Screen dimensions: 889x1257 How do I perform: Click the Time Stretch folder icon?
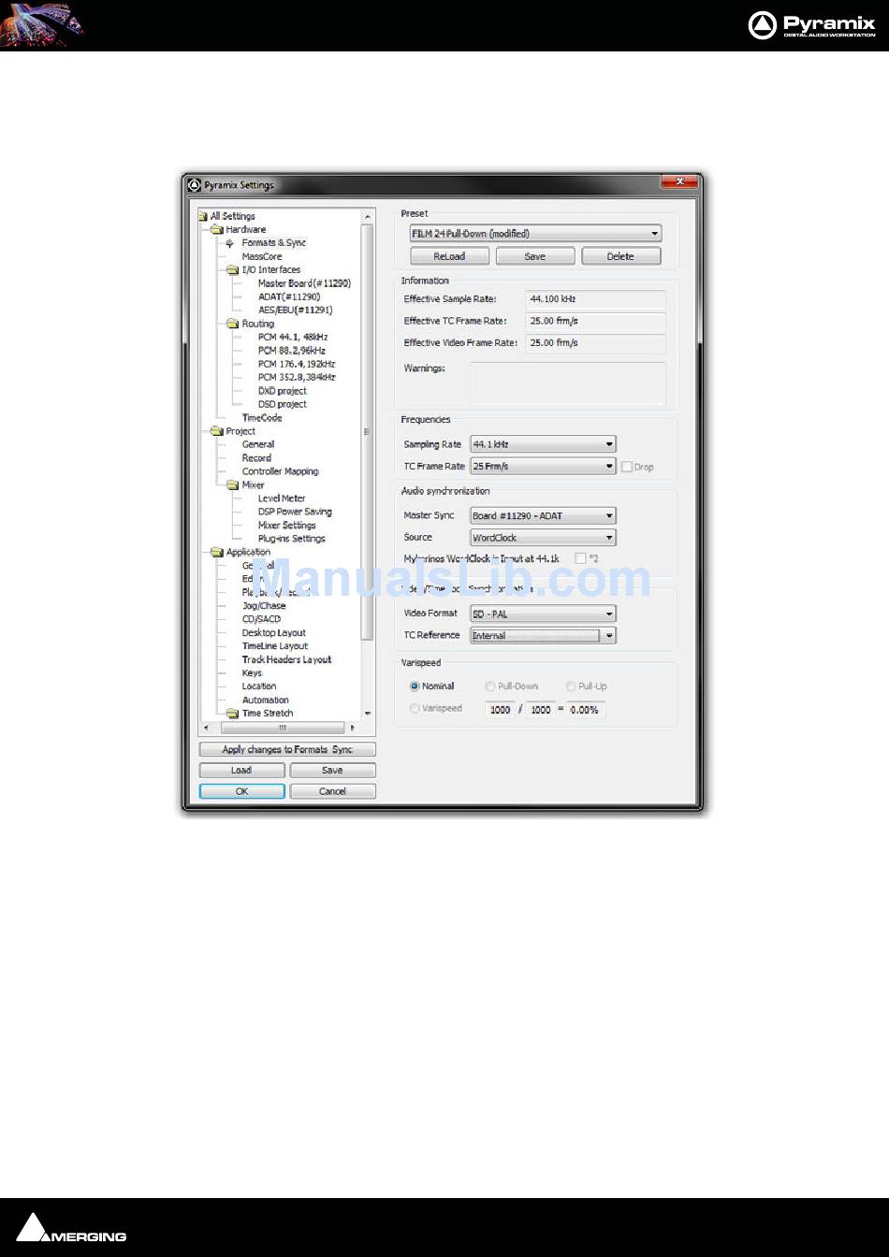pos(233,714)
